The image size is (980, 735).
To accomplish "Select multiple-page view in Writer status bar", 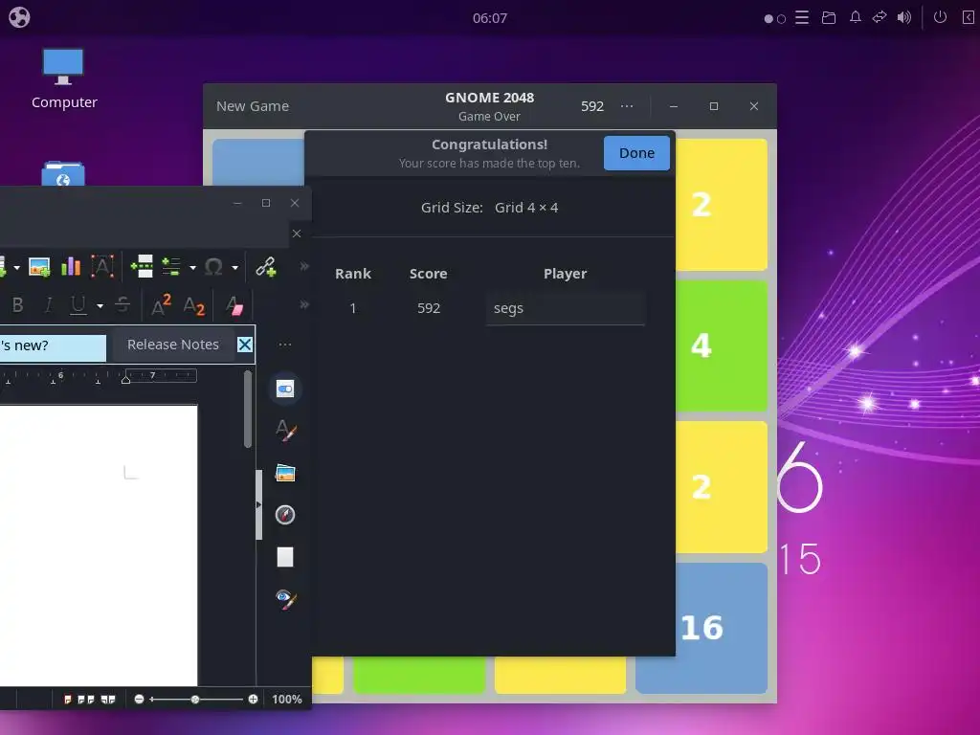I will 86,700.
